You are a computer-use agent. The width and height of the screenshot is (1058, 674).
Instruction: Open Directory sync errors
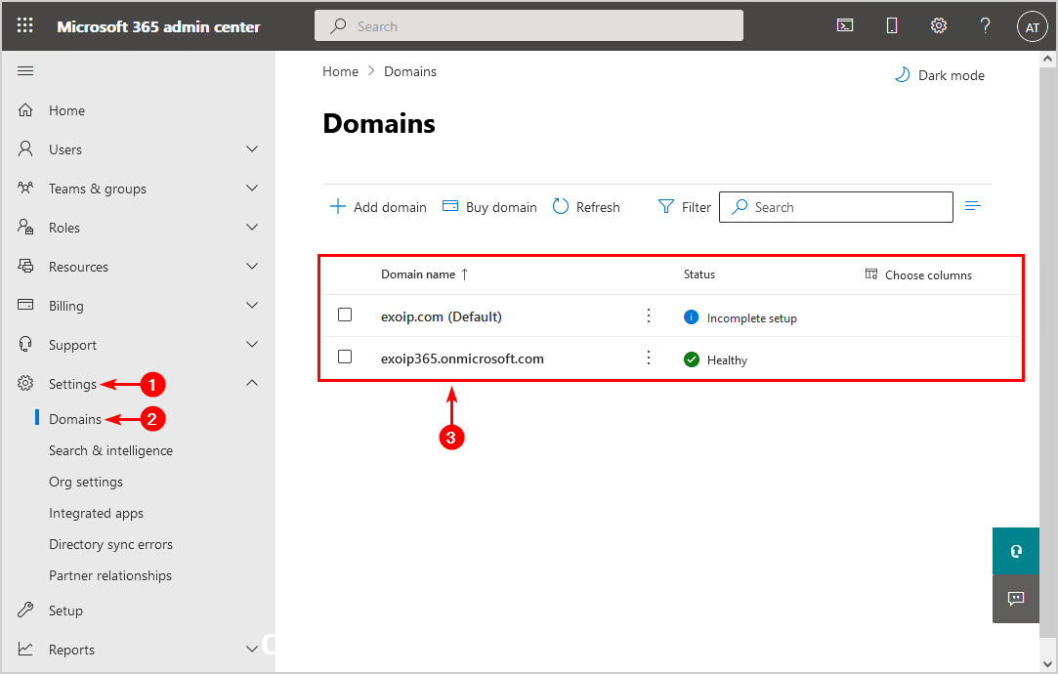[x=110, y=544]
